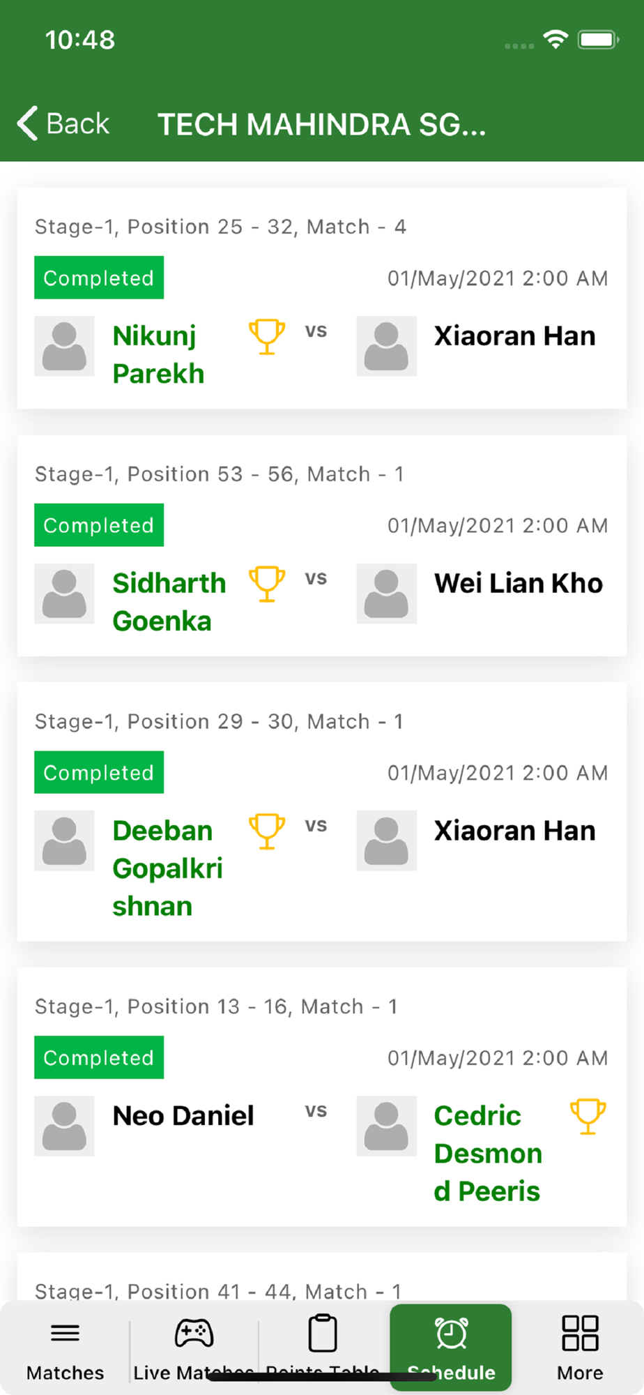Click the Neo Daniel player avatar
This screenshot has width=644, height=1395.
[x=64, y=1126]
